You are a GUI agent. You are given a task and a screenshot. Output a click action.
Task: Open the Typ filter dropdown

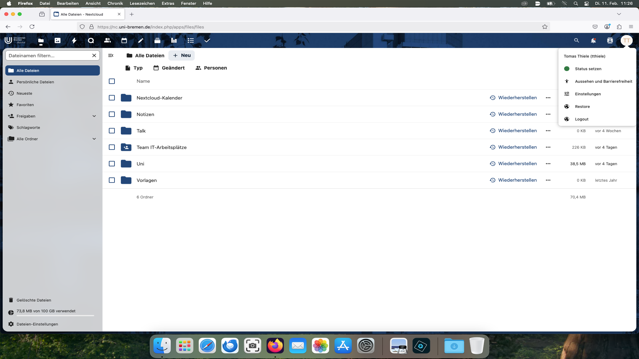[x=134, y=68]
